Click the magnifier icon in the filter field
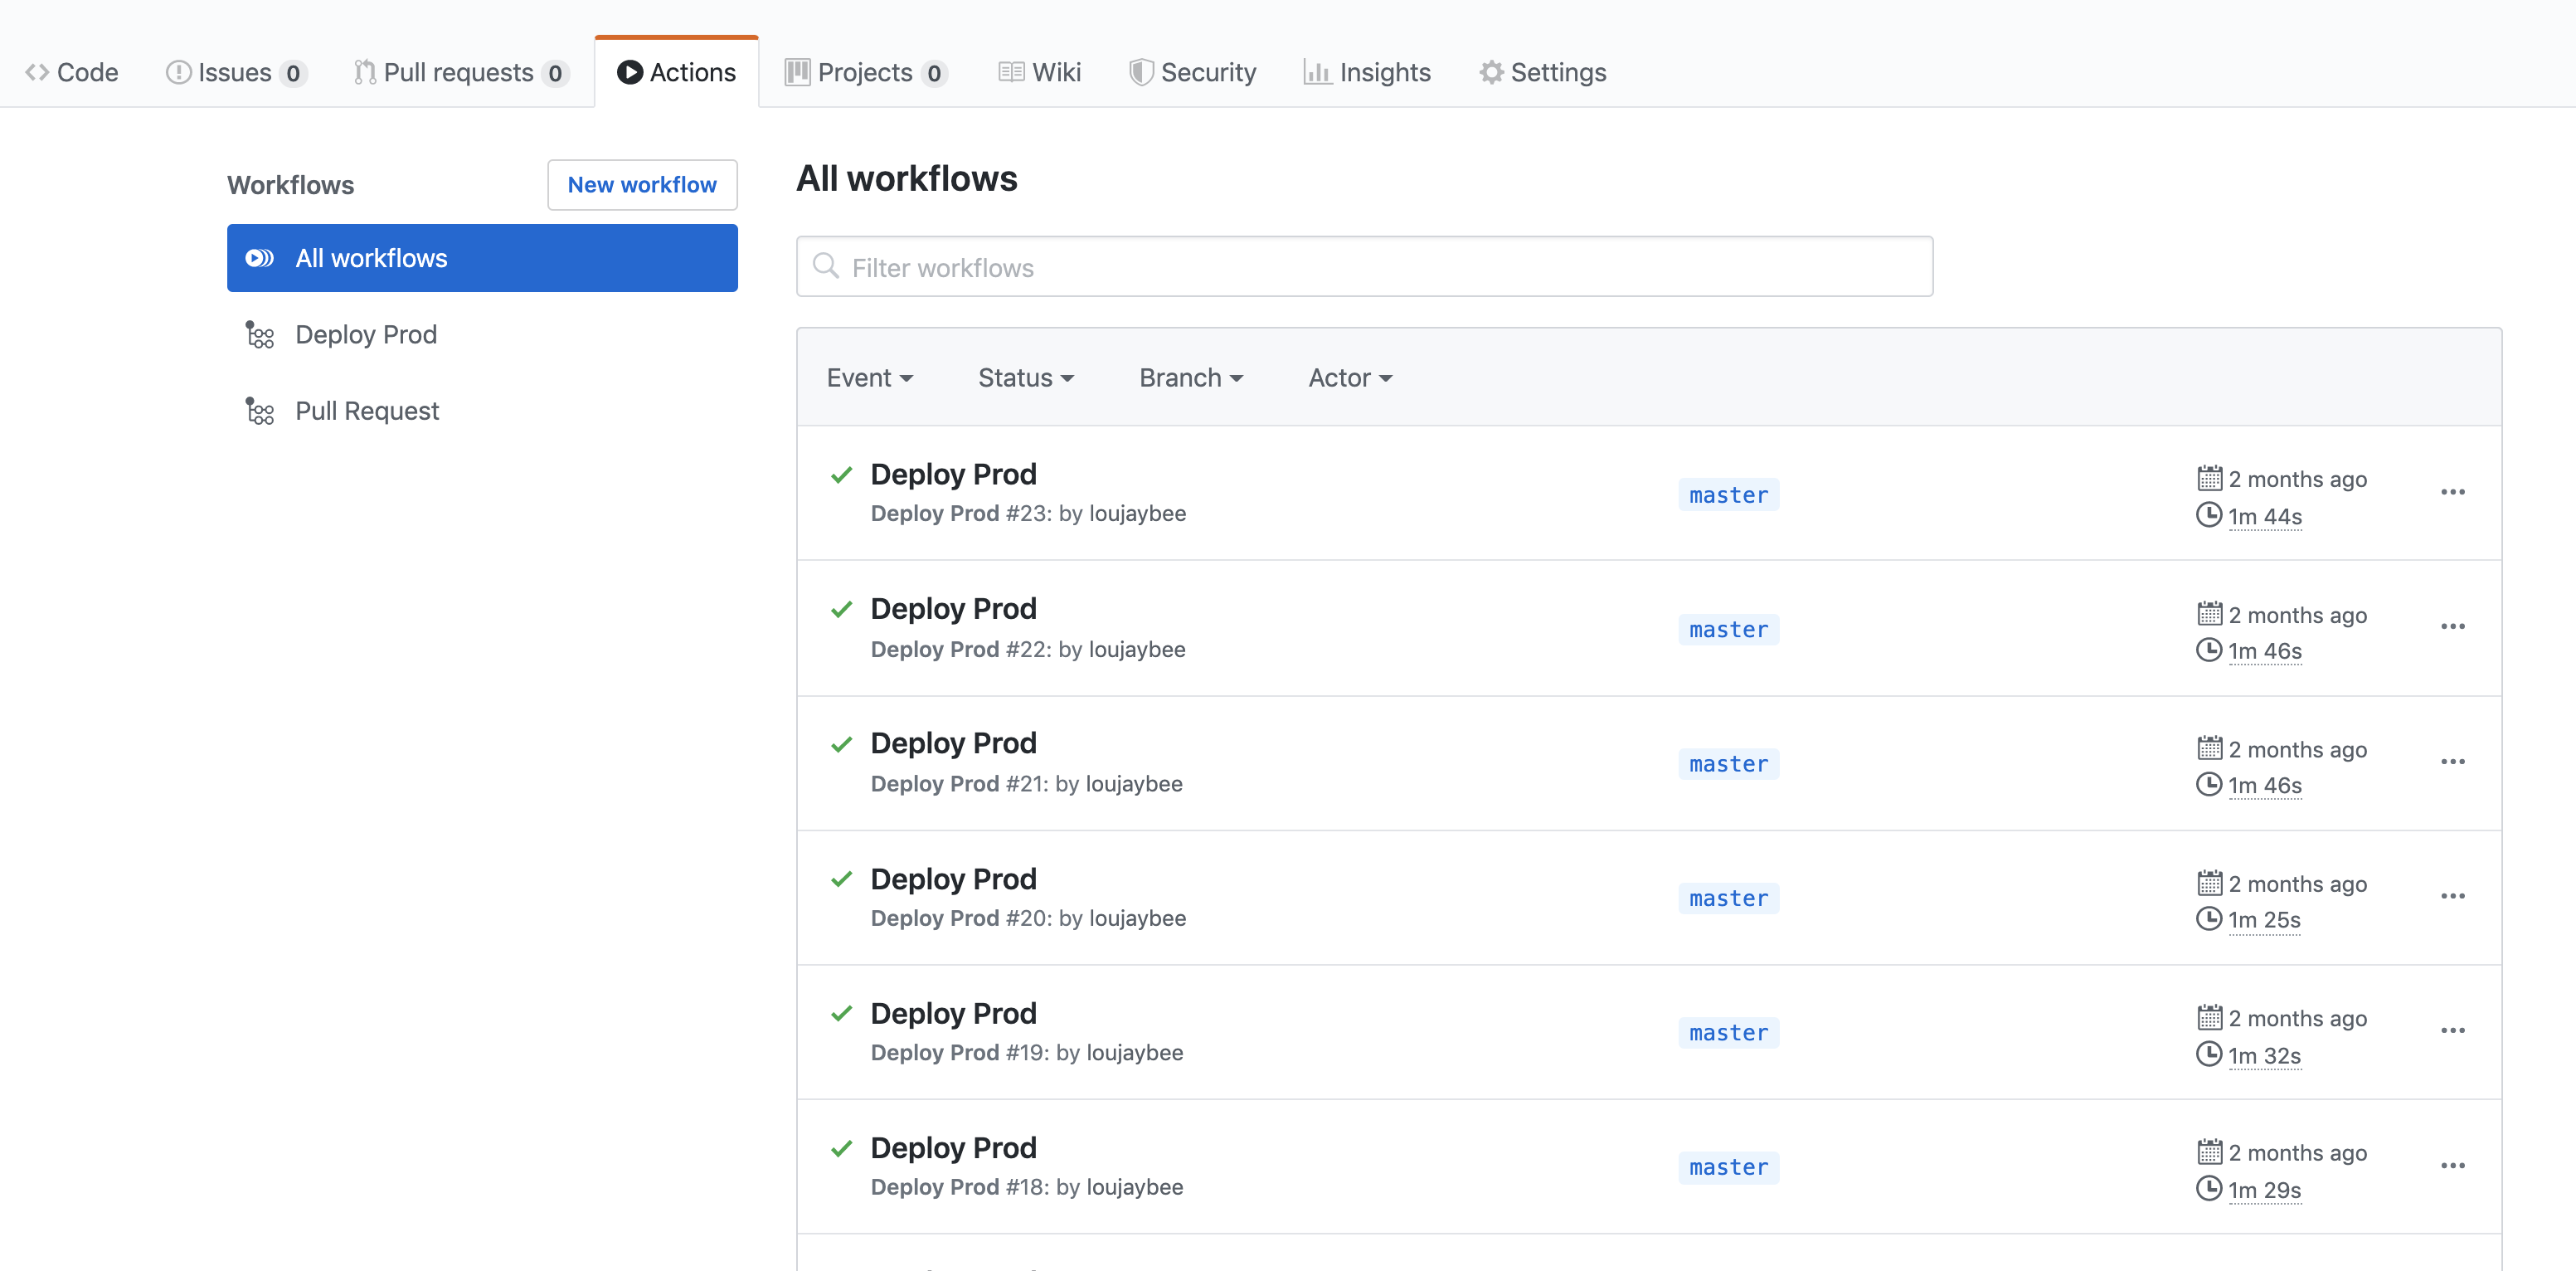2576x1271 pixels. (826, 266)
